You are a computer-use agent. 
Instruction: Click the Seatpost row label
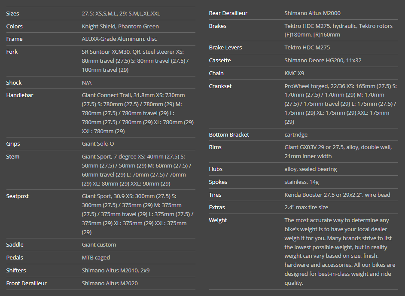pos(17,196)
